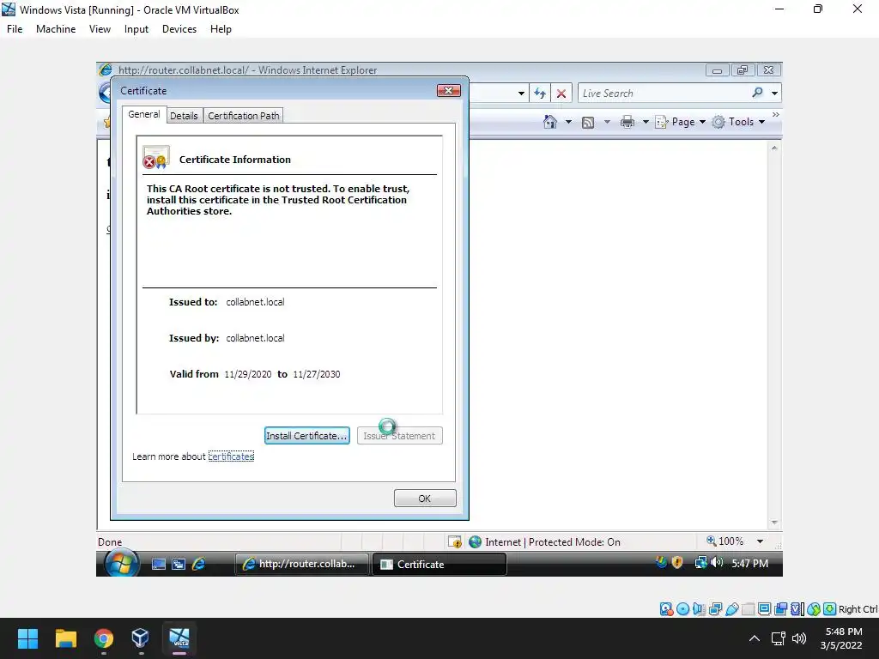
Task: Click the Vista security shield tray icon
Action: (677, 563)
